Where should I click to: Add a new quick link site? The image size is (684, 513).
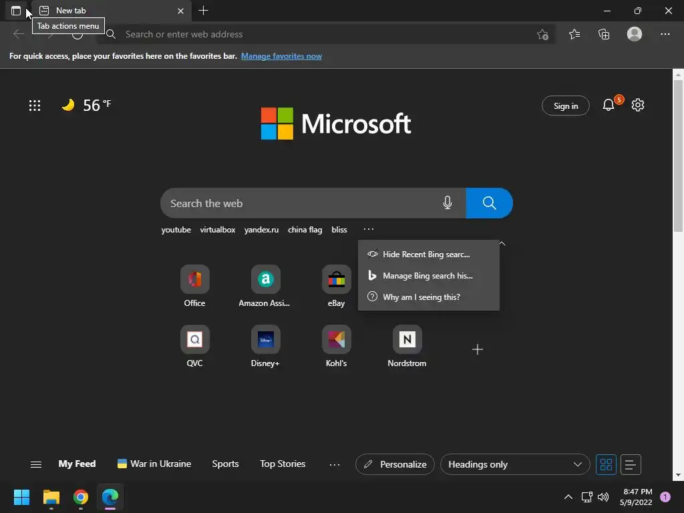pyautogui.click(x=478, y=349)
